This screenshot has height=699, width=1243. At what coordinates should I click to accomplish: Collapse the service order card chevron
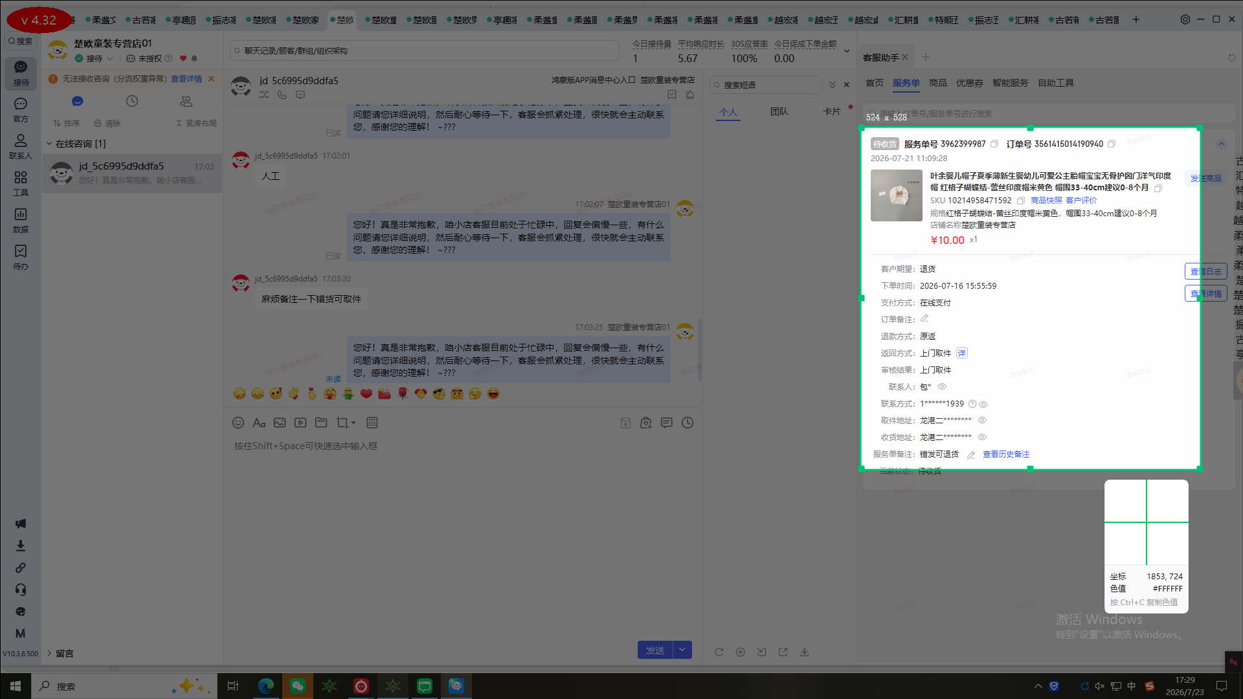pyautogui.click(x=1222, y=144)
